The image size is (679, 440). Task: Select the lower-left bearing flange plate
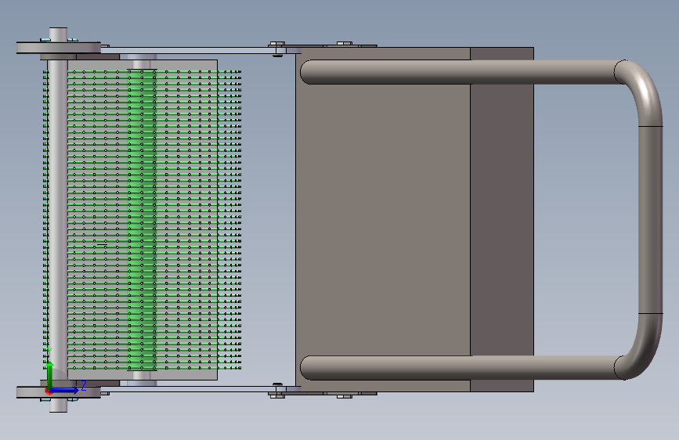[59, 392]
